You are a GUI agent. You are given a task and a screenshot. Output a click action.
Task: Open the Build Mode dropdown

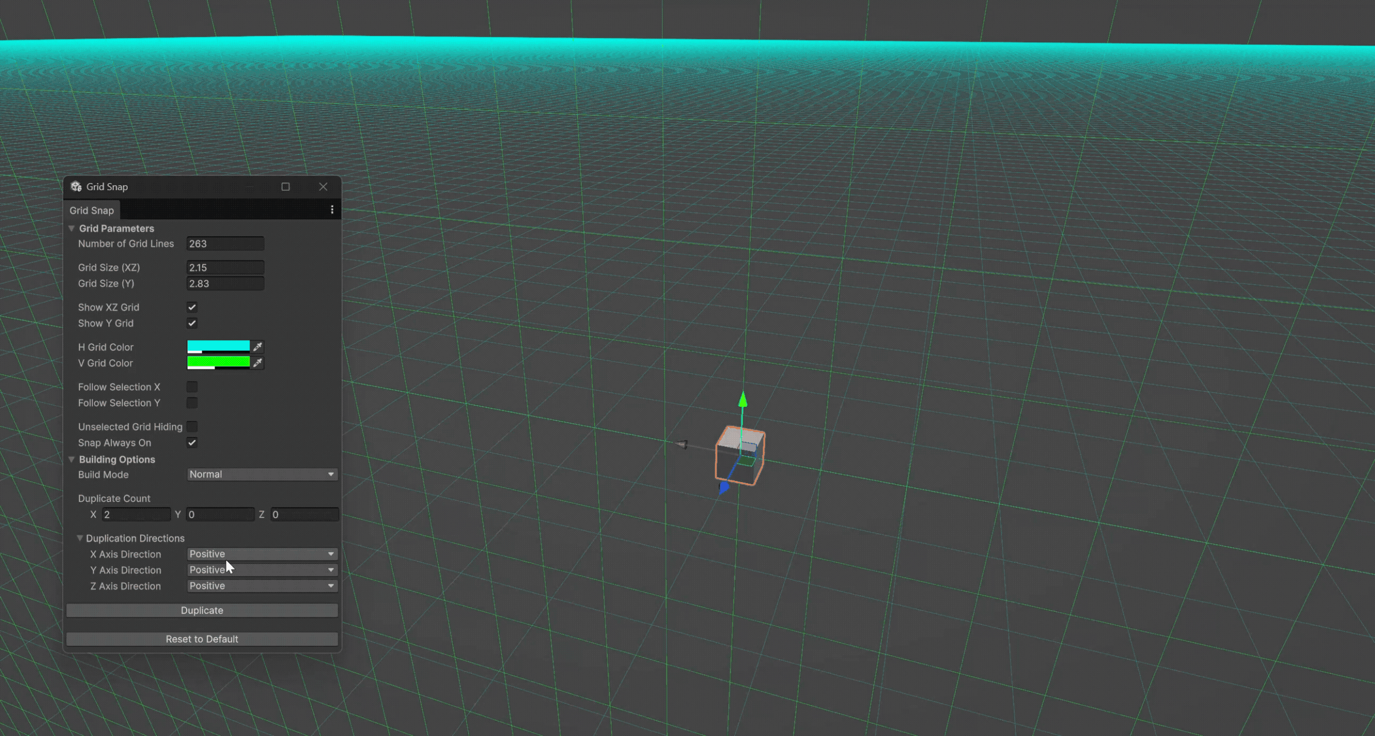click(262, 474)
